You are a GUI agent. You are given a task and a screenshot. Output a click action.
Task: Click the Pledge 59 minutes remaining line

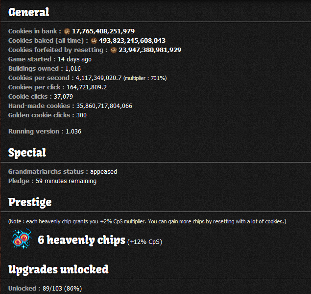[x=52, y=181]
